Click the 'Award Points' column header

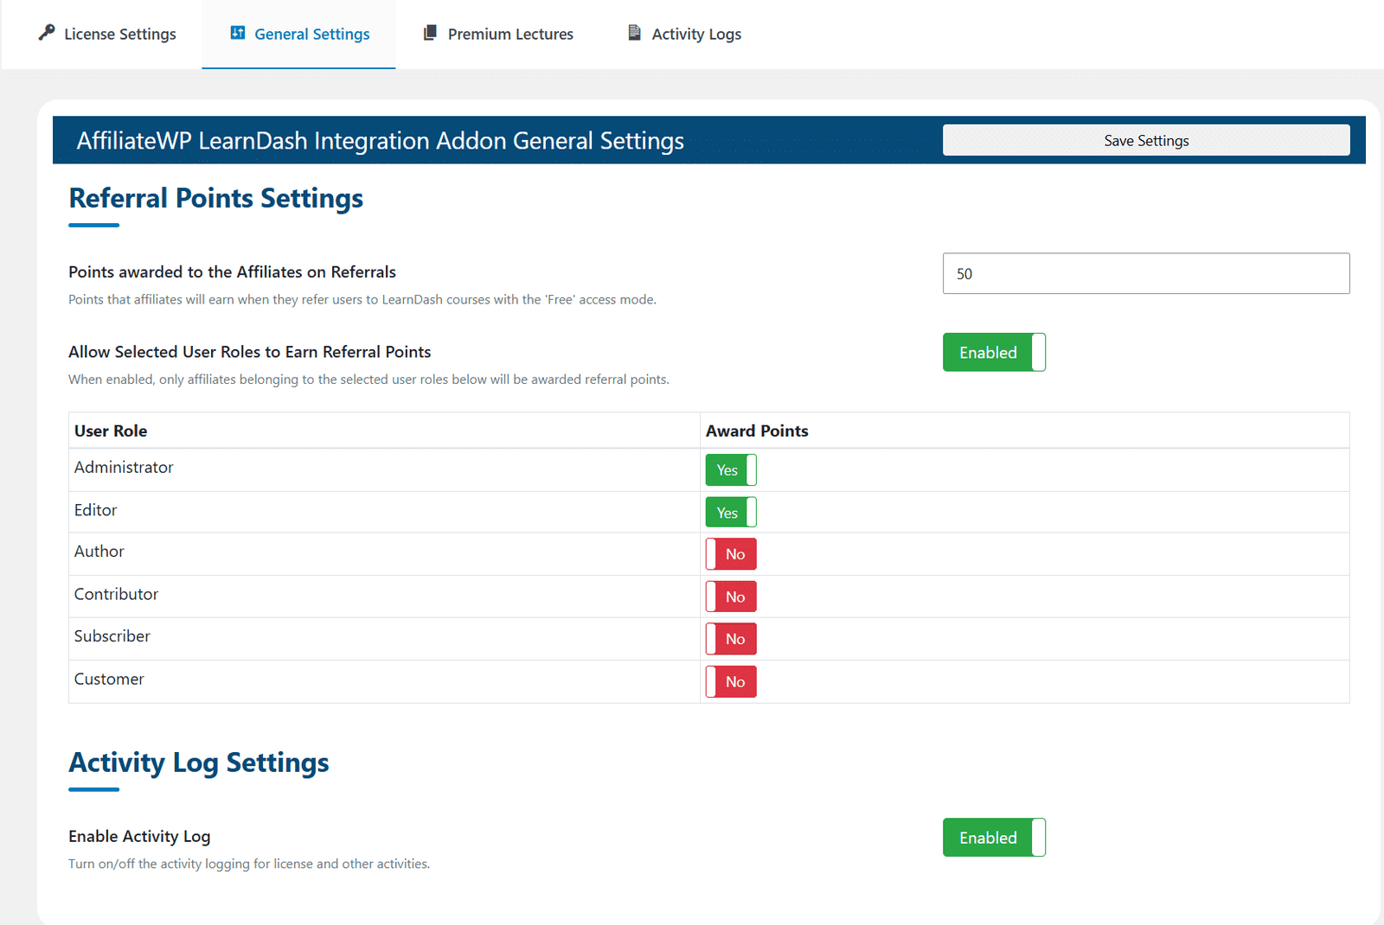tap(757, 431)
